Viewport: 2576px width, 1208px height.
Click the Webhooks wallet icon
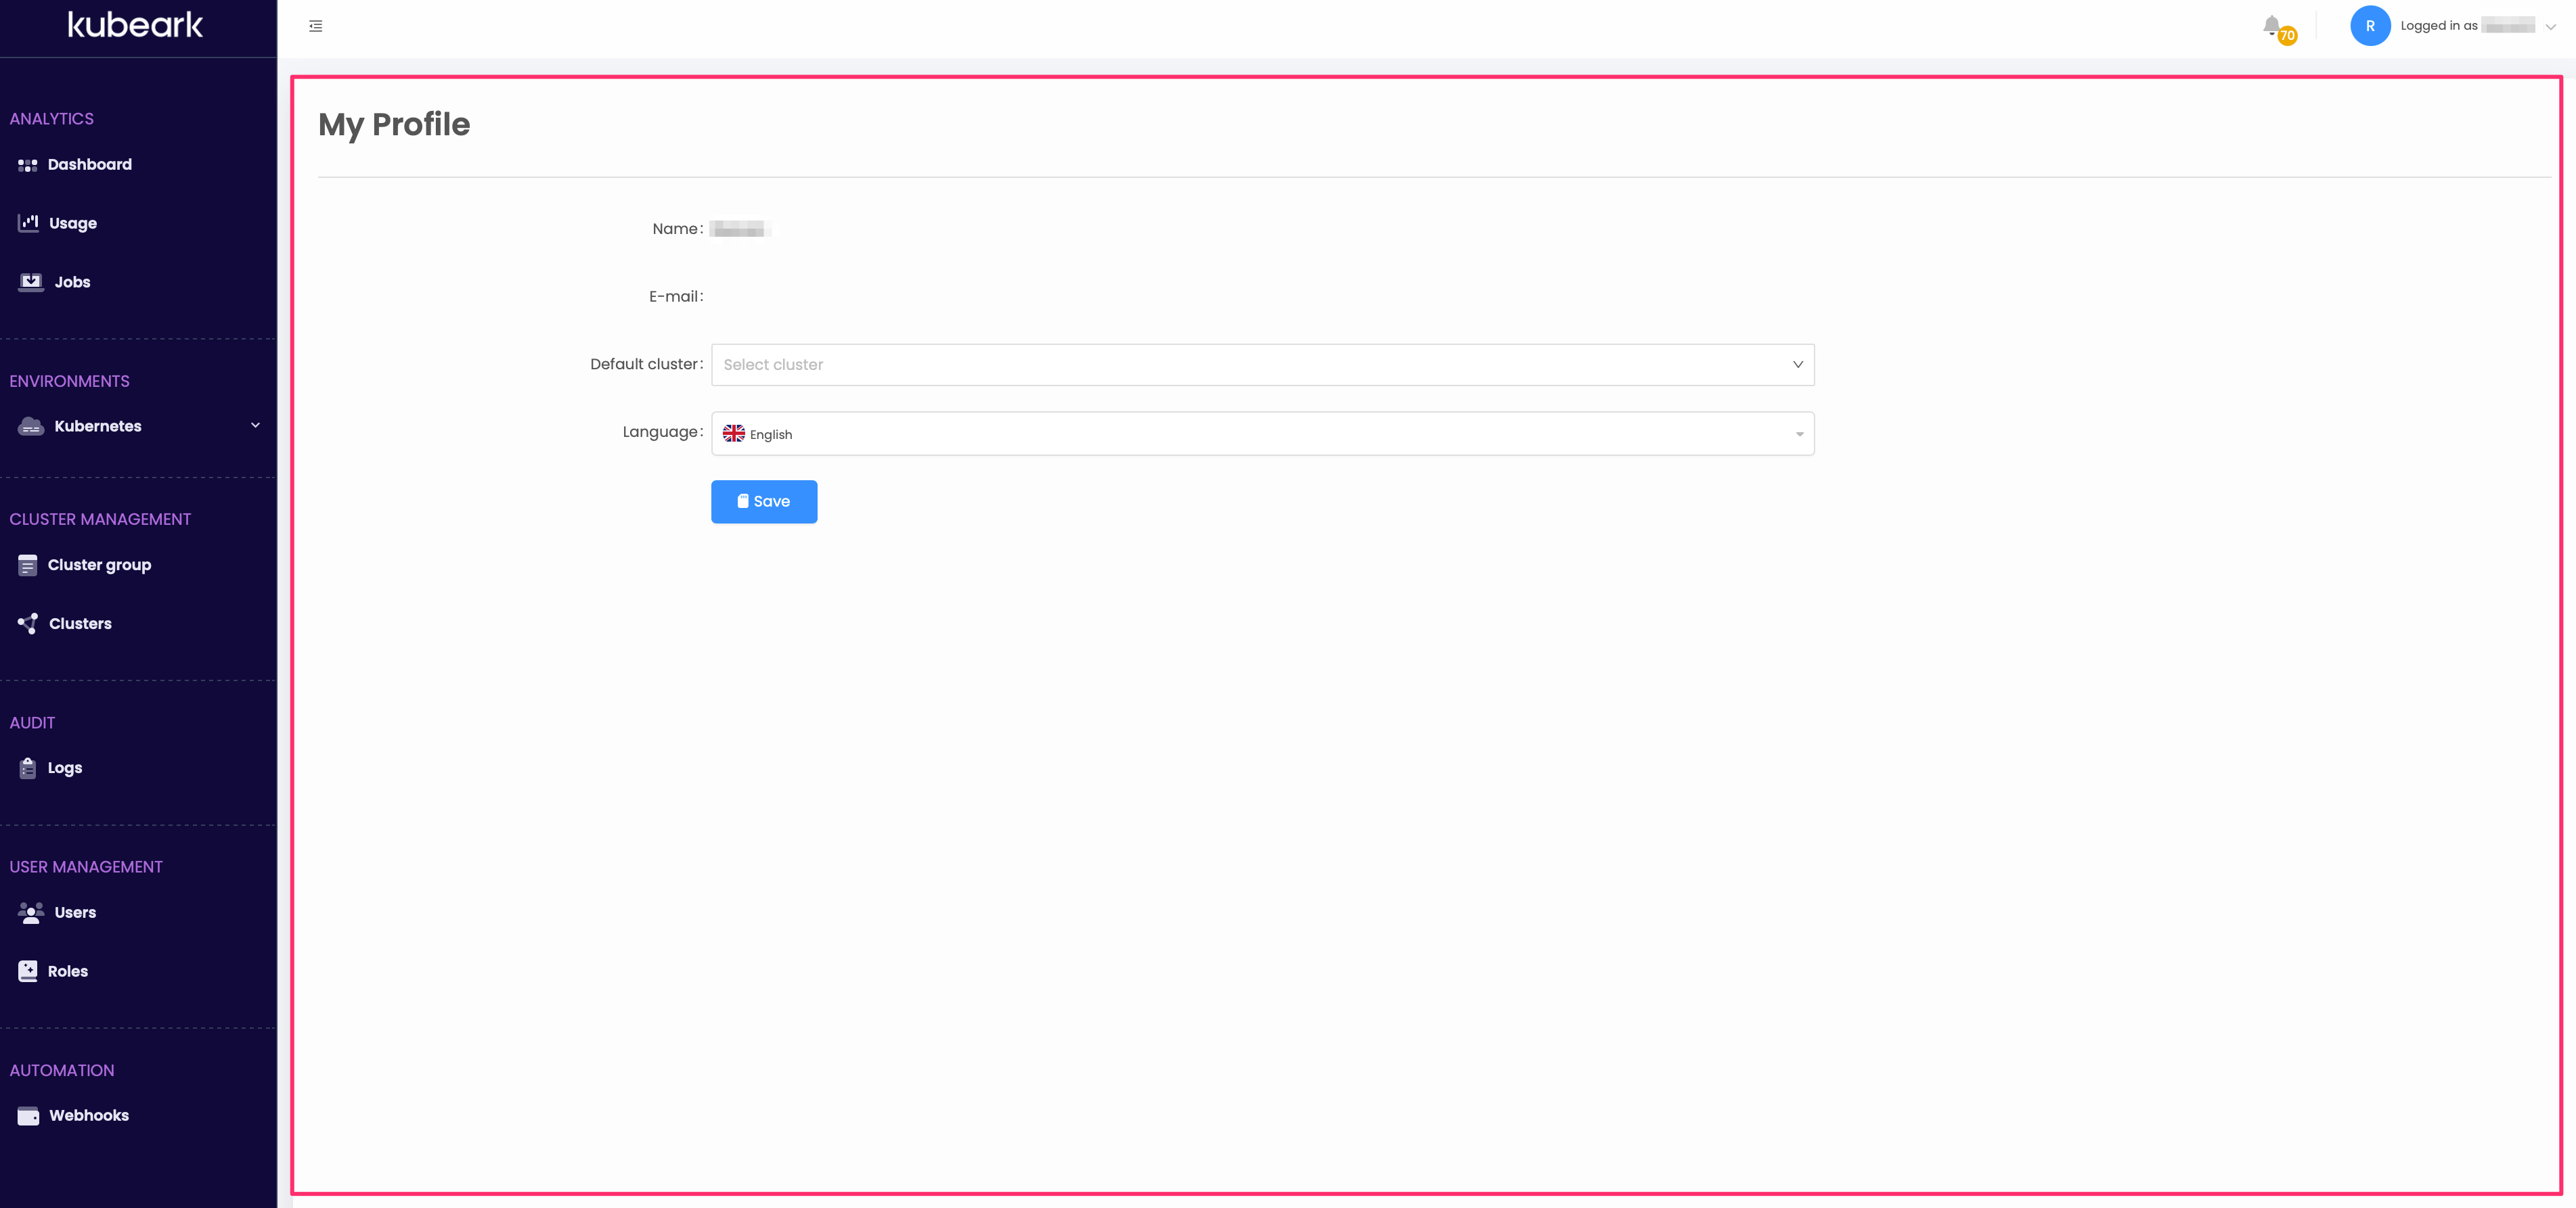coord(28,1116)
